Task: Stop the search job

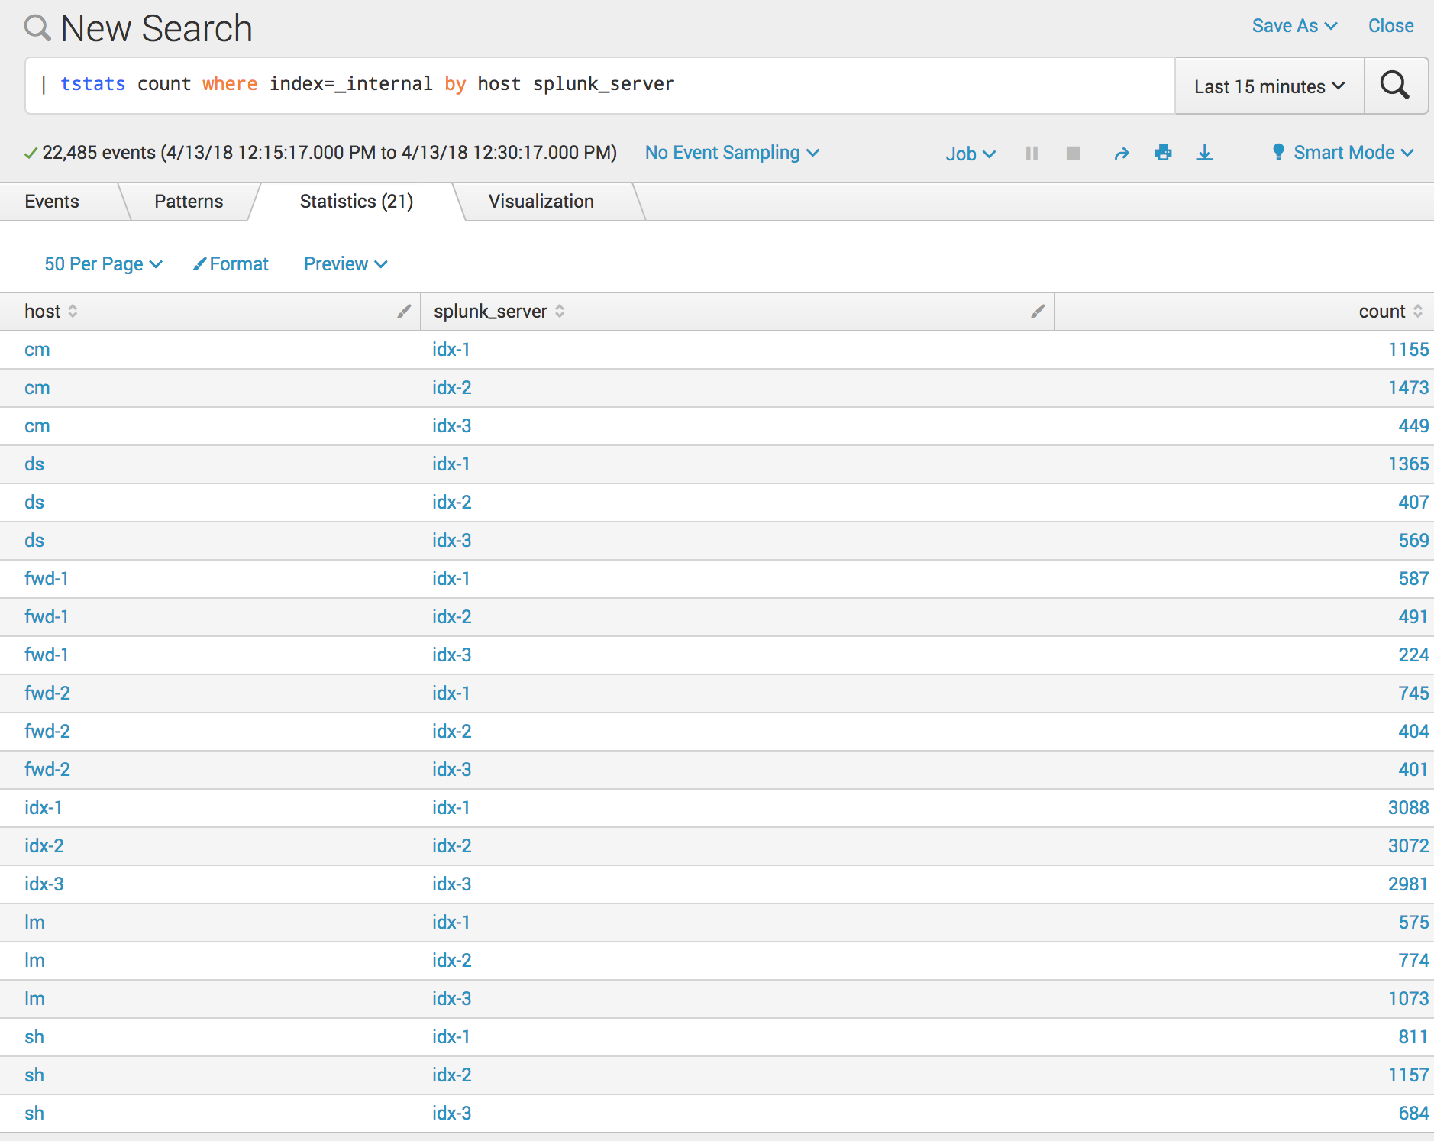Action: pos(1073,153)
